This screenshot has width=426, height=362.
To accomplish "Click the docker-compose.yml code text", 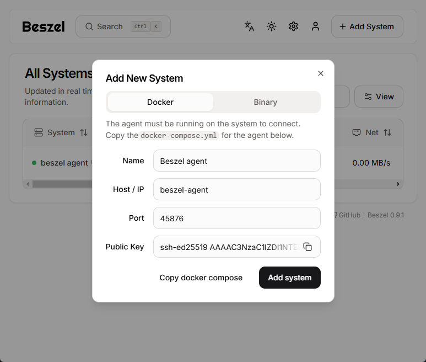I will click(179, 135).
